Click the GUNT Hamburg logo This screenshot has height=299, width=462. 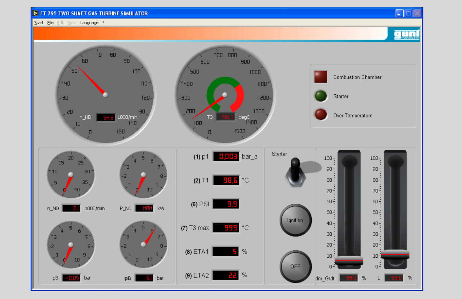tap(407, 35)
